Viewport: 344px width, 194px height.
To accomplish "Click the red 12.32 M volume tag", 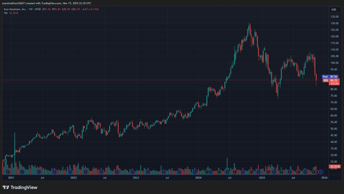I will [x=334, y=167].
